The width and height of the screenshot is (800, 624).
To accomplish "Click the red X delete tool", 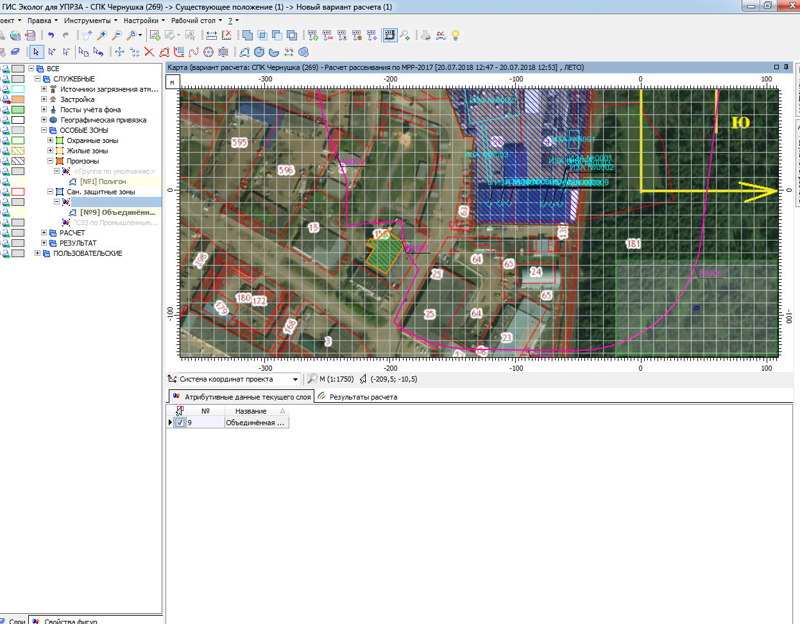I will point(149,52).
